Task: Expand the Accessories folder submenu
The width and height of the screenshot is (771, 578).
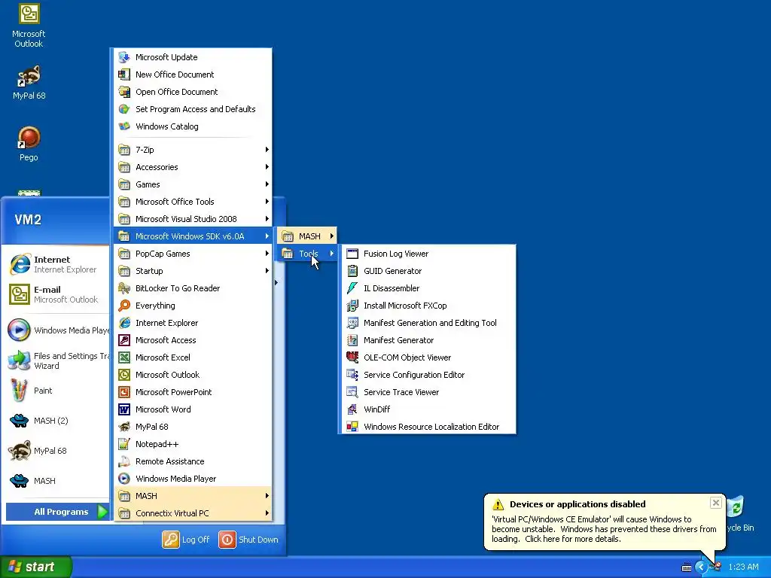Action: (193, 167)
